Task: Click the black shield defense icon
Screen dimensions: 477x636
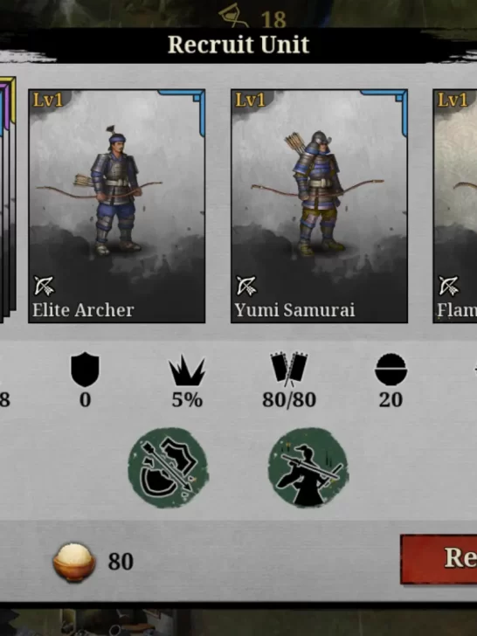Action: coord(86,370)
